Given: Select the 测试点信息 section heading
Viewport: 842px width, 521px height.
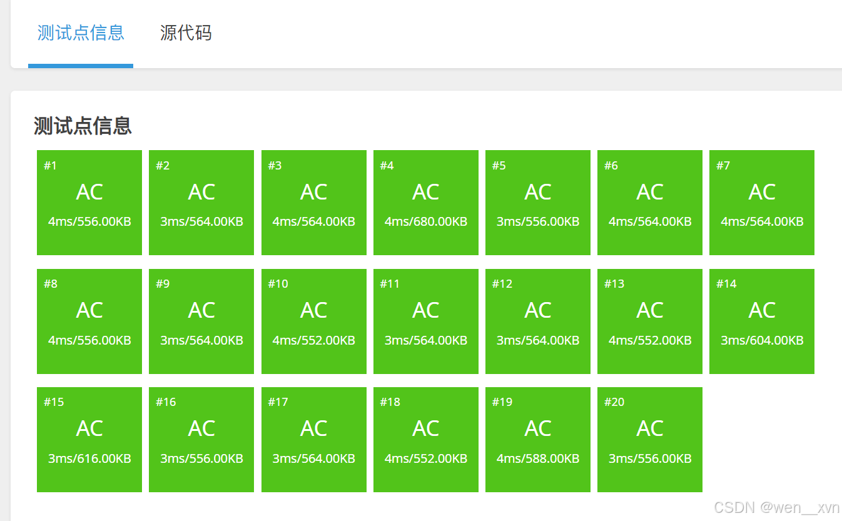Looking at the screenshot, I should (83, 126).
